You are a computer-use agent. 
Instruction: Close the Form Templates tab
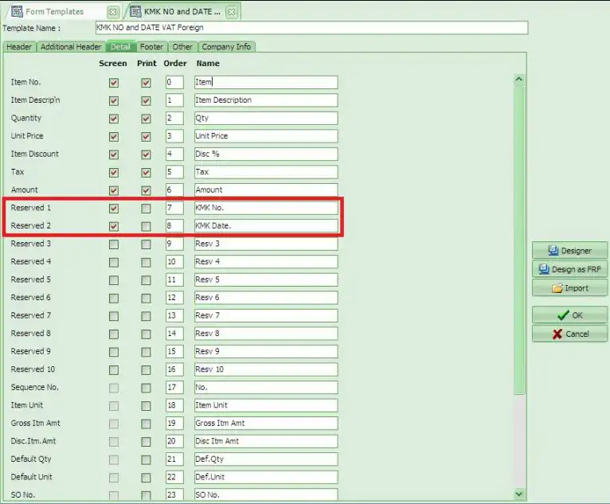point(112,12)
